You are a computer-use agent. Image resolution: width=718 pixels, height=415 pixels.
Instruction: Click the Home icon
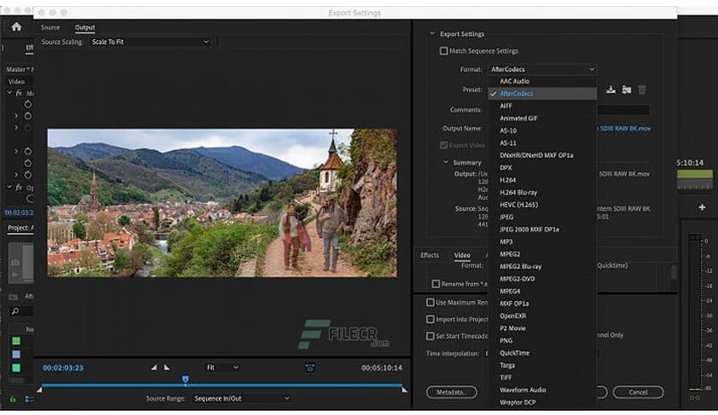tap(16, 27)
